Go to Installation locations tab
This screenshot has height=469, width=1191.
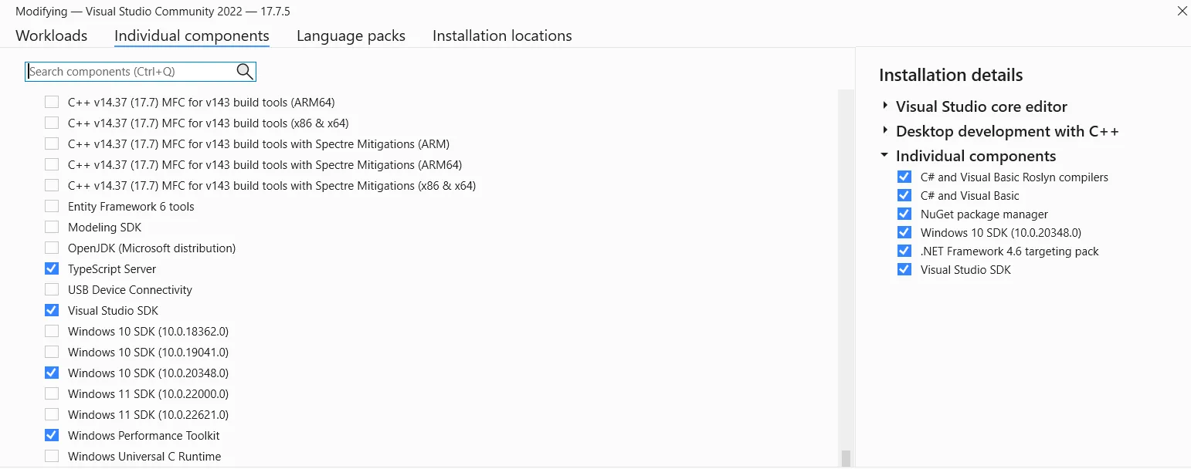click(x=502, y=35)
